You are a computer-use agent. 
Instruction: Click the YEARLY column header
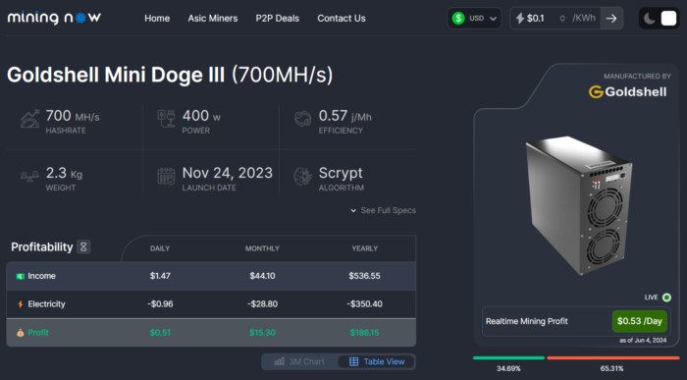coord(364,248)
